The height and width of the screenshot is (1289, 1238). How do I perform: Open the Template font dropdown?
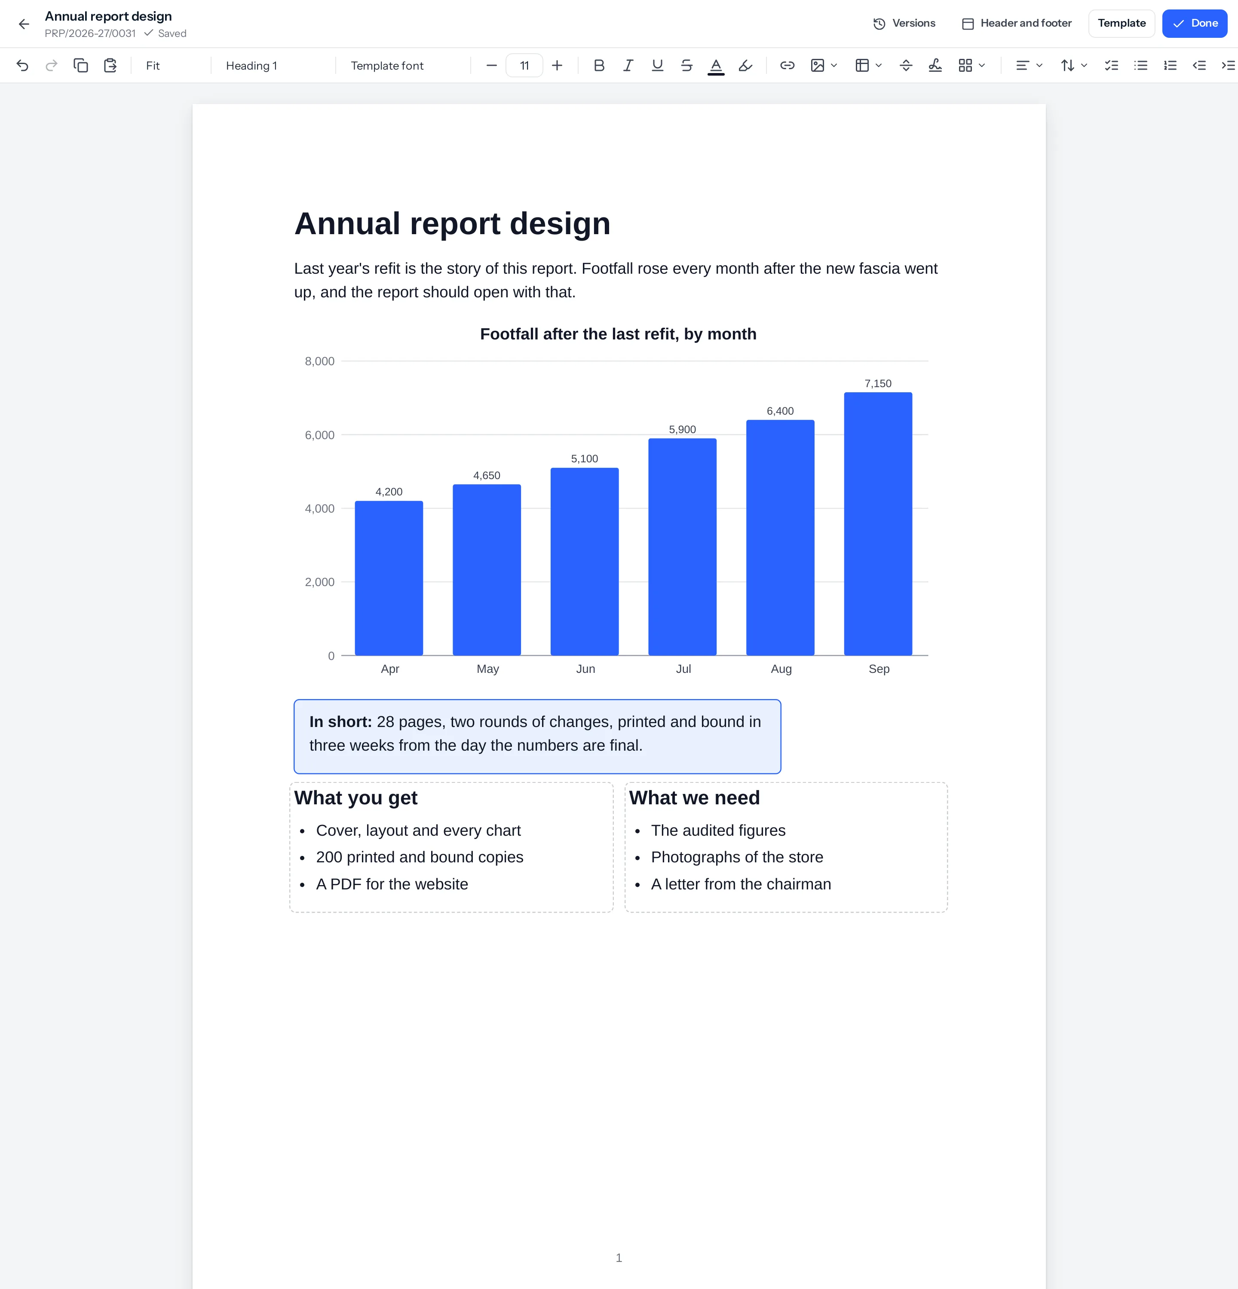(403, 65)
